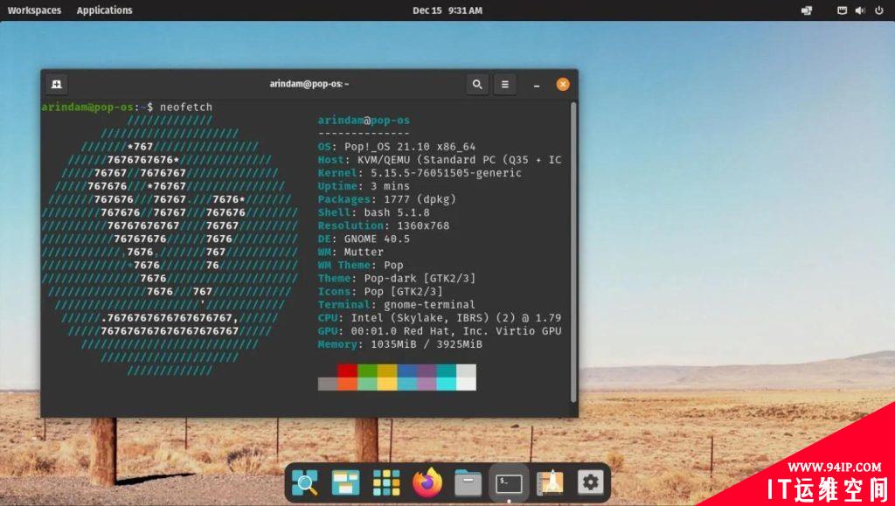
Task: Open the Workspaces menu in the top bar
Action: (x=34, y=10)
